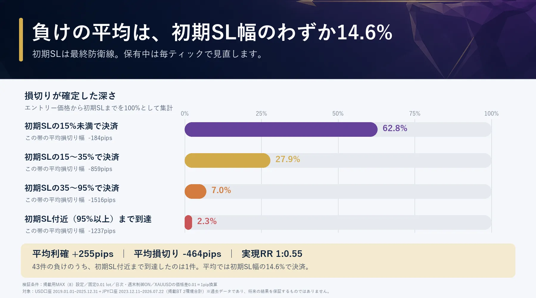This screenshot has width=536, height=298.
Task: Select the 初期SLの35〜95%で決済 row label
Action: tap(72, 188)
